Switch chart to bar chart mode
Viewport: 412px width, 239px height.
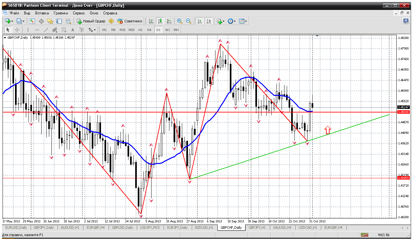151,21
